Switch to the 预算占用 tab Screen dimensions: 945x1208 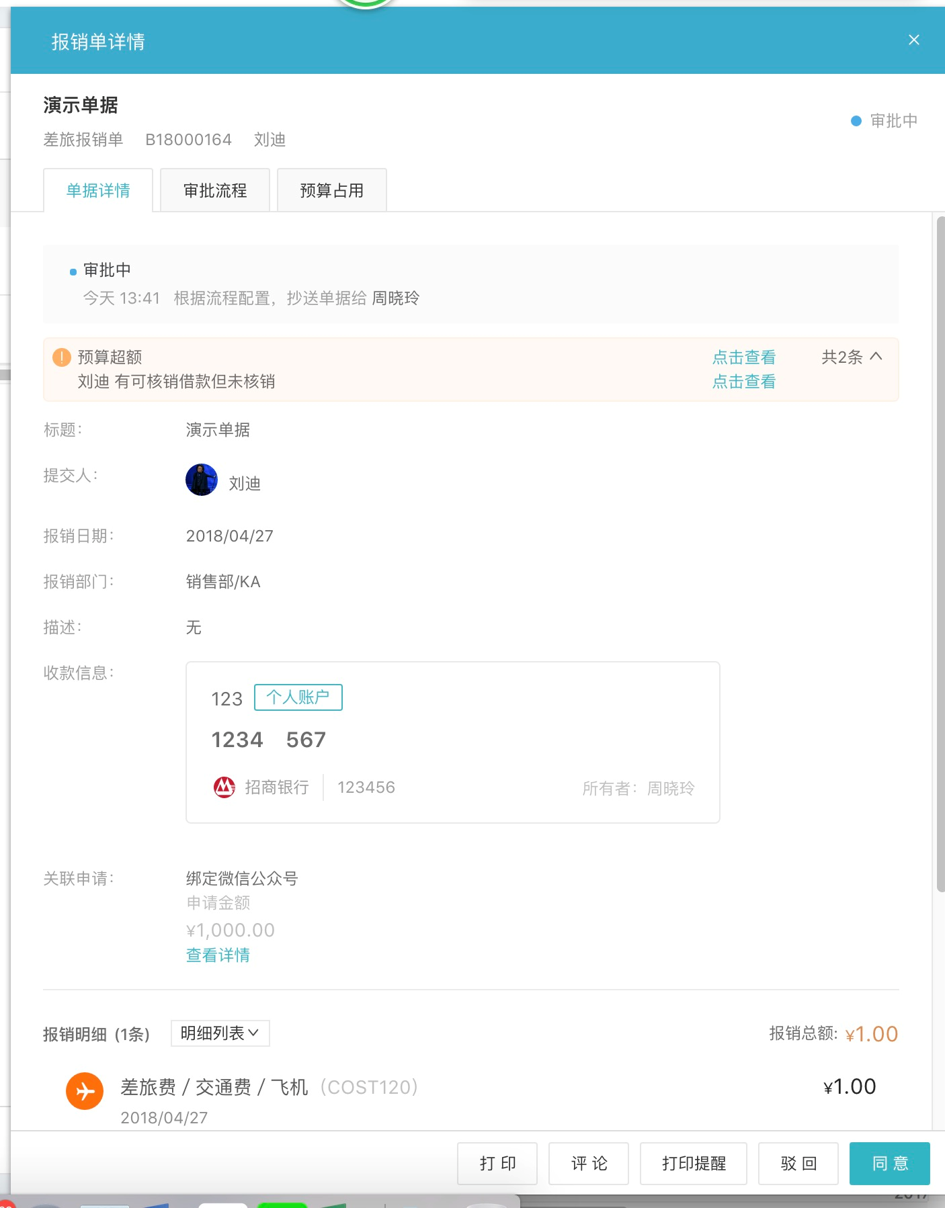(x=332, y=190)
